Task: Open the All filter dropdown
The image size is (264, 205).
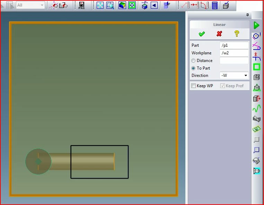Action: pos(30,5)
